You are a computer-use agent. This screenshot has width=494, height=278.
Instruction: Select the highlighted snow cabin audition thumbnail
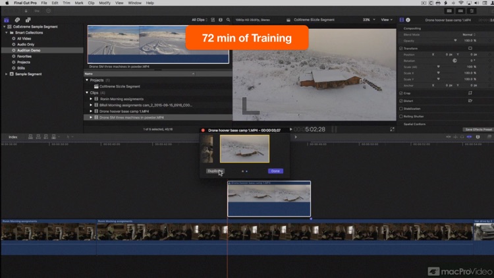click(x=244, y=149)
